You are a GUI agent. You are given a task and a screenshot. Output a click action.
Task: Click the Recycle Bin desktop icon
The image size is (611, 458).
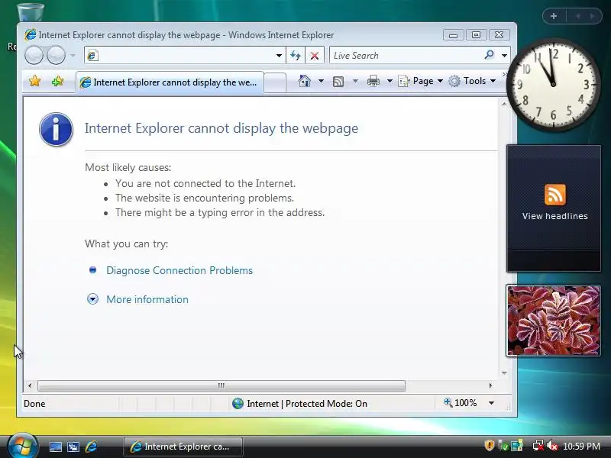[x=29, y=11]
